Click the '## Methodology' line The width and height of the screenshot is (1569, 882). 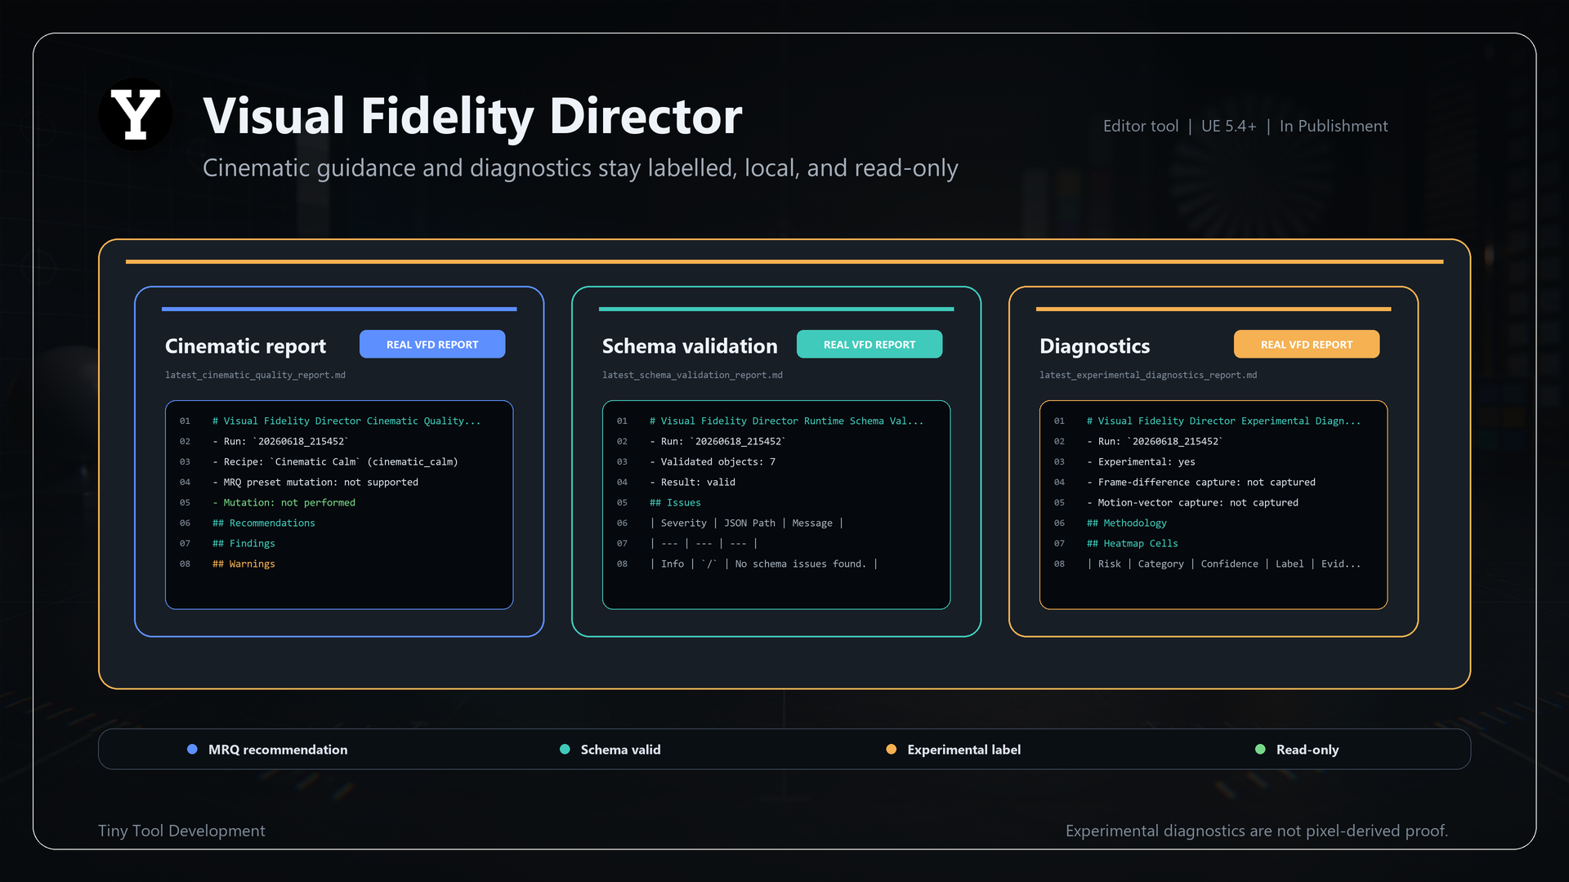[x=1127, y=523]
